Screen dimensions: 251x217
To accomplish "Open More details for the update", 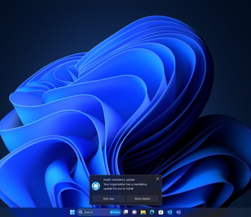I will click(142, 199).
